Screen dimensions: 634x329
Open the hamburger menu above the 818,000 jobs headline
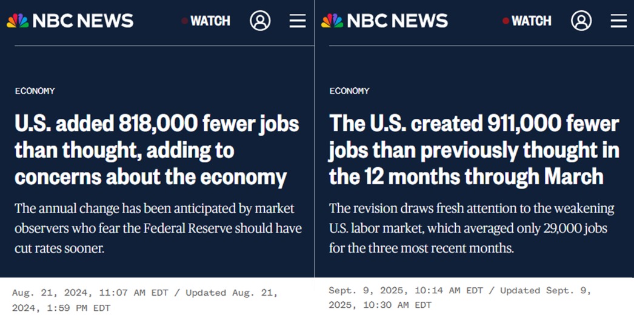click(298, 21)
